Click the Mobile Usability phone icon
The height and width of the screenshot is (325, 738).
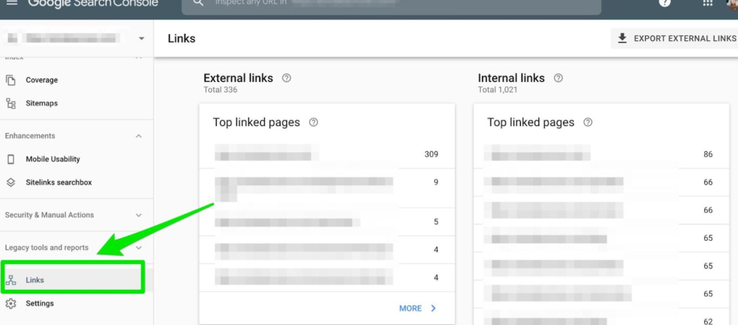coord(11,159)
